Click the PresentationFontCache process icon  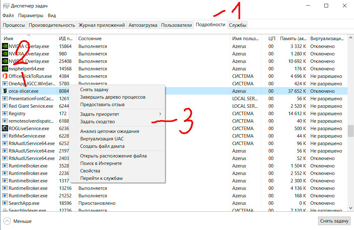point(5,99)
